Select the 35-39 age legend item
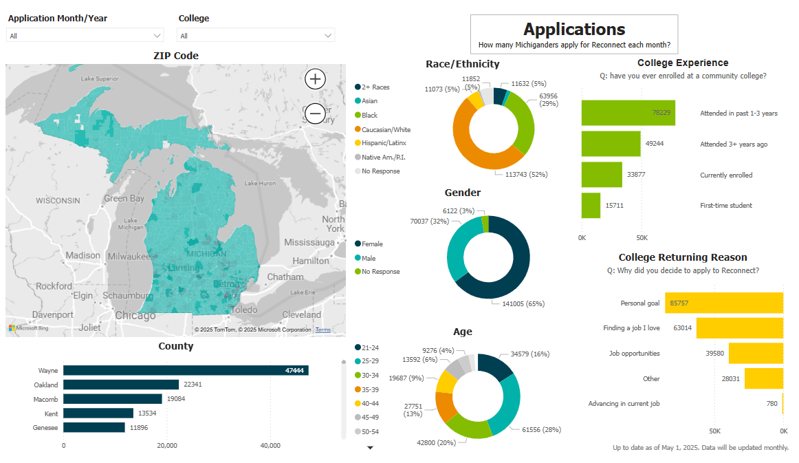The width and height of the screenshot is (799, 463). [x=367, y=389]
